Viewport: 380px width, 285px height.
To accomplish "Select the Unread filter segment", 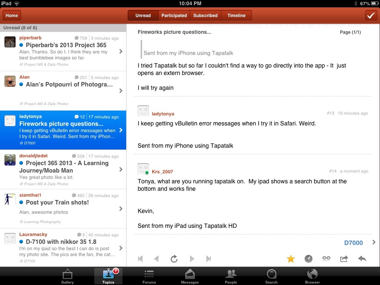I will (x=143, y=16).
